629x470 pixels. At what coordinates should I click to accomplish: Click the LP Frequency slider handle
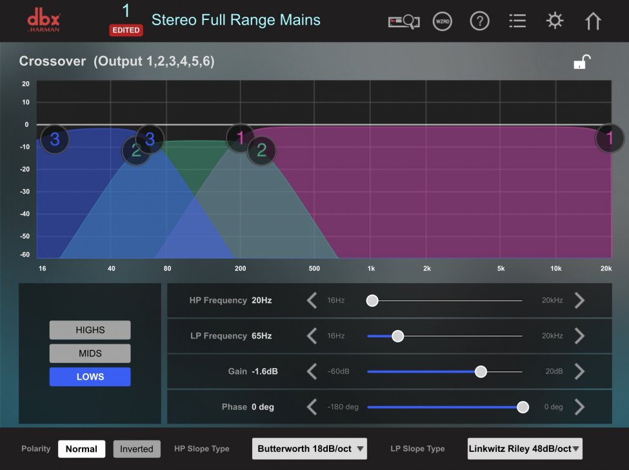click(397, 336)
